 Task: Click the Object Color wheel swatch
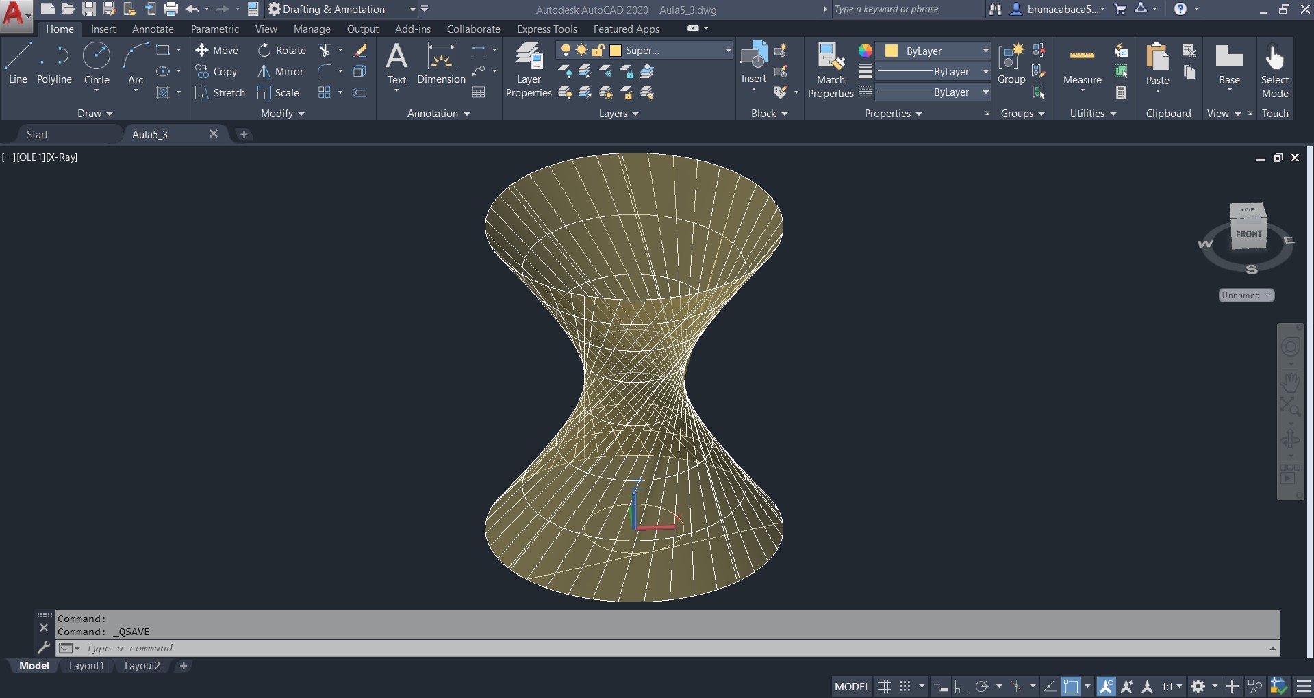coord(866,51)
